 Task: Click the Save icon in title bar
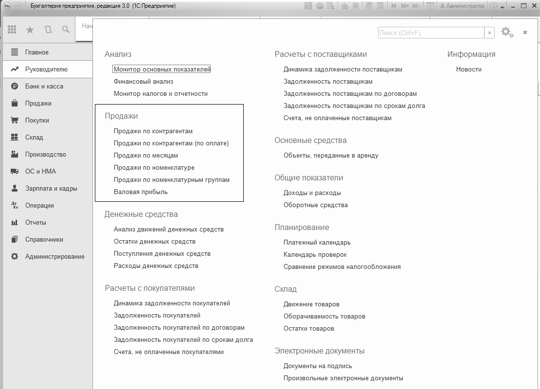click(x=308, y=6)
